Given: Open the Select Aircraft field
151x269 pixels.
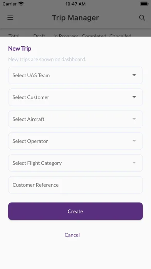Looking at the screenshot, I should click(75, 119).
